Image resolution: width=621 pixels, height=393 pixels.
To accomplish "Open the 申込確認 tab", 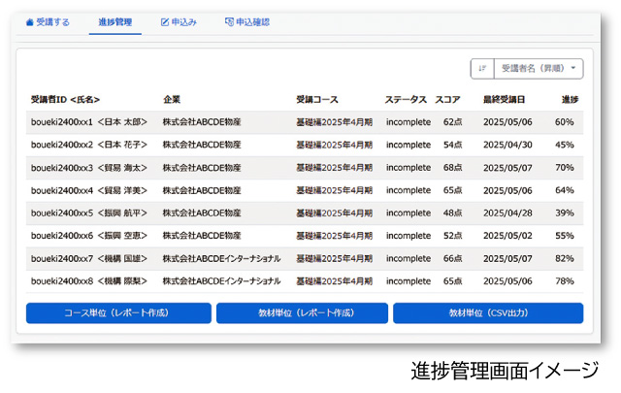I will (247, 22).
